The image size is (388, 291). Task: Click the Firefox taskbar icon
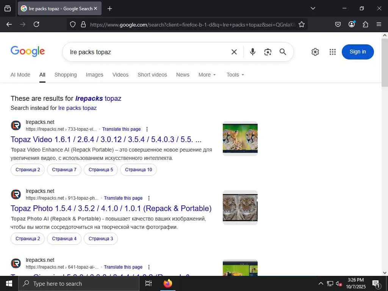(168, 283)
